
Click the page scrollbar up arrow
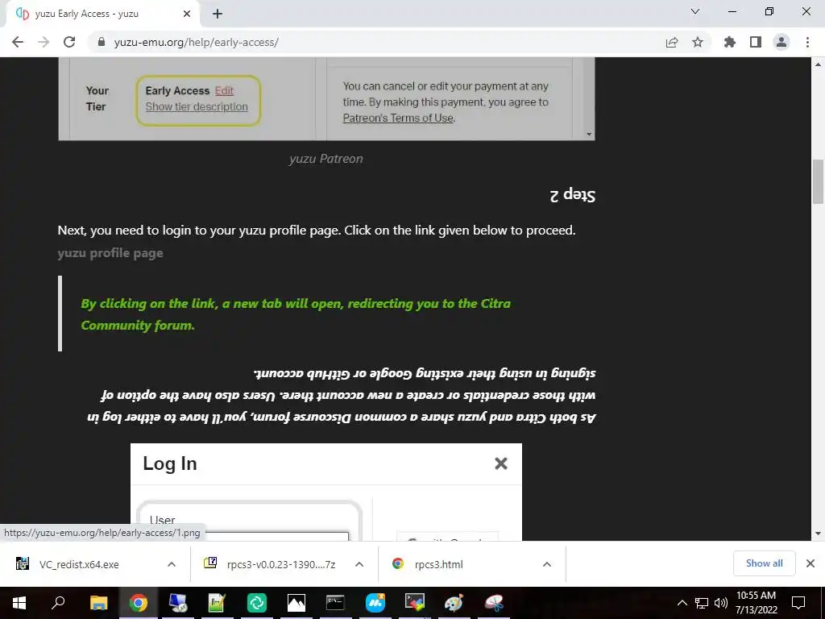(819, 64)
